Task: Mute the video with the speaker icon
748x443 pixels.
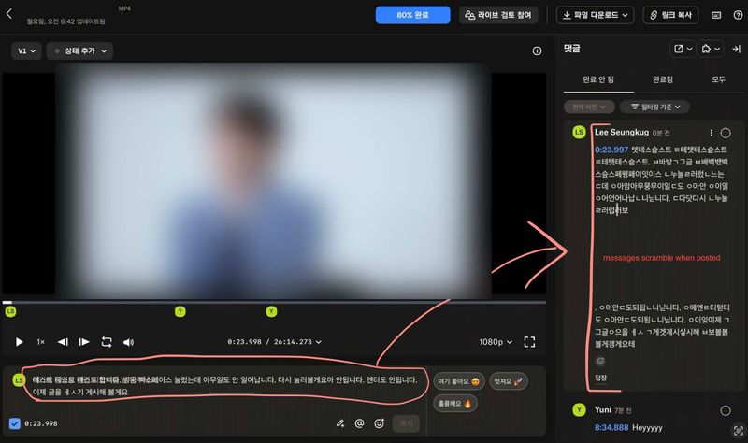Action: click(129, 342)
